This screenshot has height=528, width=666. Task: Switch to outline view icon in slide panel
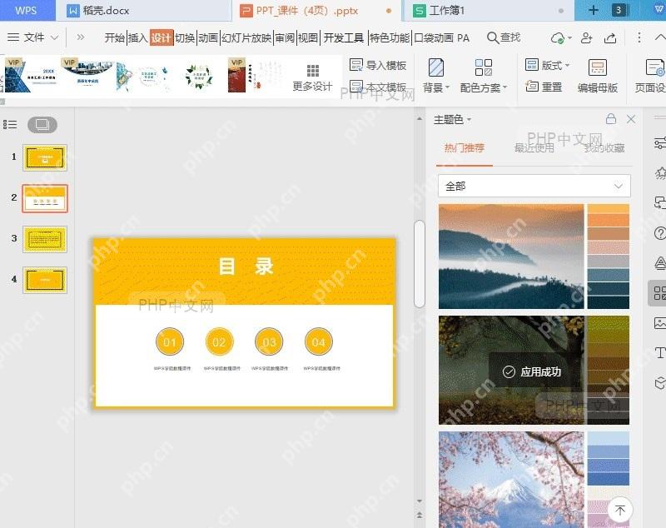tap(10, 124)
